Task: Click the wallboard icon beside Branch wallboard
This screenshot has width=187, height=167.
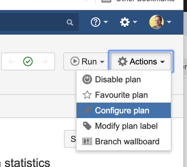Action: (87, 141)
